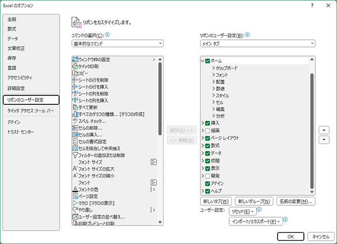Click the ribbon tabs list vertical scrollbar
Screen dimensions: 337x244
312,131
